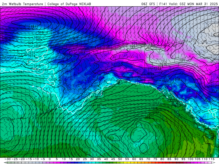Click the "College of DuPage NEXLAB" label
Image resolution: width=219 pixels, height=164 pixels.
click(x=69, y=4)
